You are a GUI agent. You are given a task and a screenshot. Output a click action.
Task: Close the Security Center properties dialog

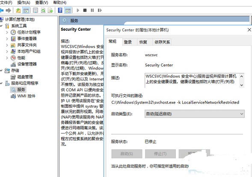249,30
